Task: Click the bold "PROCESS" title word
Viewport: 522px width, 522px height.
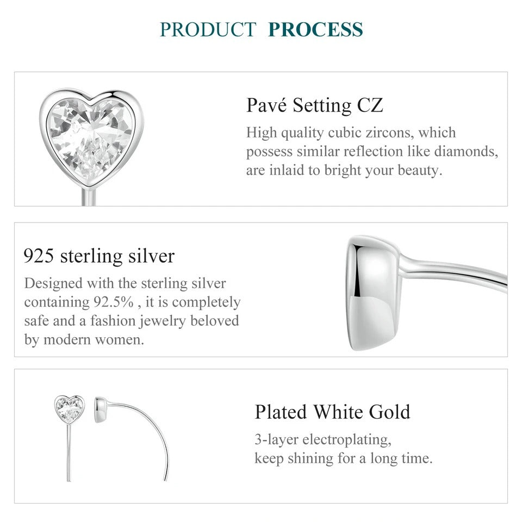Action: click(315, 30)
